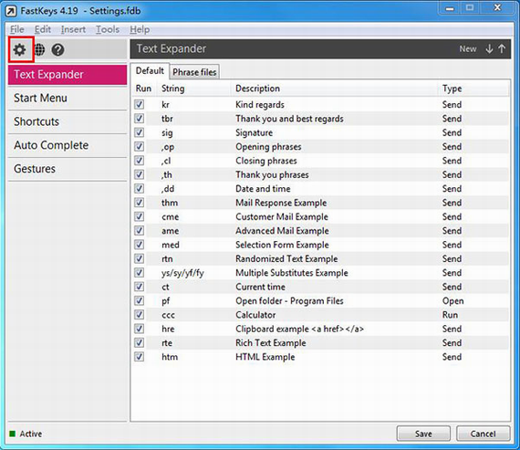Screen dimensions: 520x450
Task: Sort by the Description column header
Action: pos(334,89)
